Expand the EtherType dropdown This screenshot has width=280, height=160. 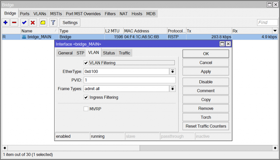[x=173, y=72]
